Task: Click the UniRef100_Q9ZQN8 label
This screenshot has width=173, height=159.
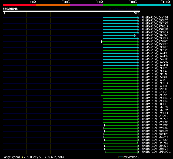Action: [x=155, y=122]
